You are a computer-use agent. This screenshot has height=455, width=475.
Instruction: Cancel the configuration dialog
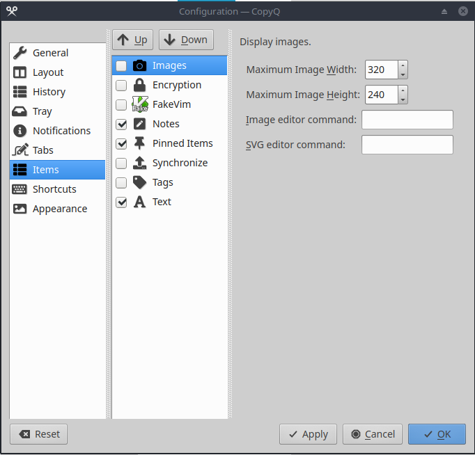click(x=373, y=434)
